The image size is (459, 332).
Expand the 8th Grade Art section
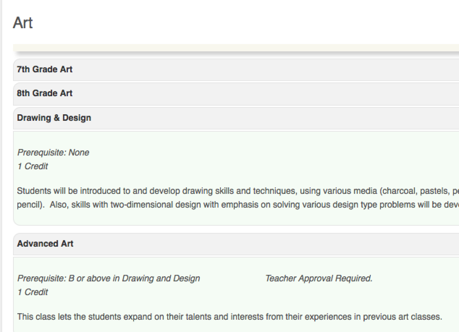45,93
